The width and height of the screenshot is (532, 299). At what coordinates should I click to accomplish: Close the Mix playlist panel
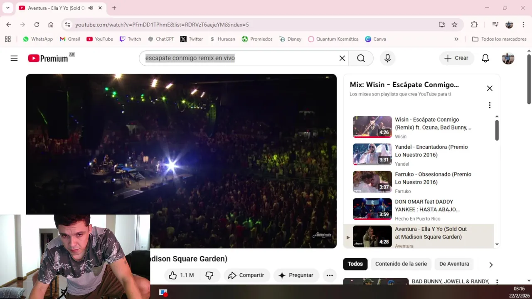(x=490, y=88)
